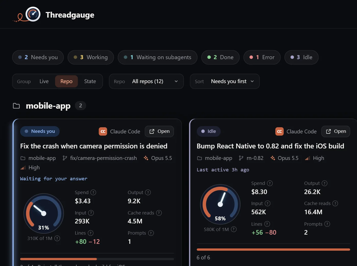Click help icon beside 580K of 1M
The height and width of the screenshot is (266, 357).
[234, 229]
